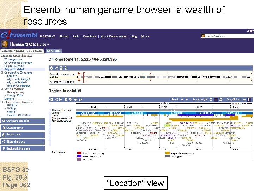
Task: Open UCSC external browser link
Action: (12, 105)
